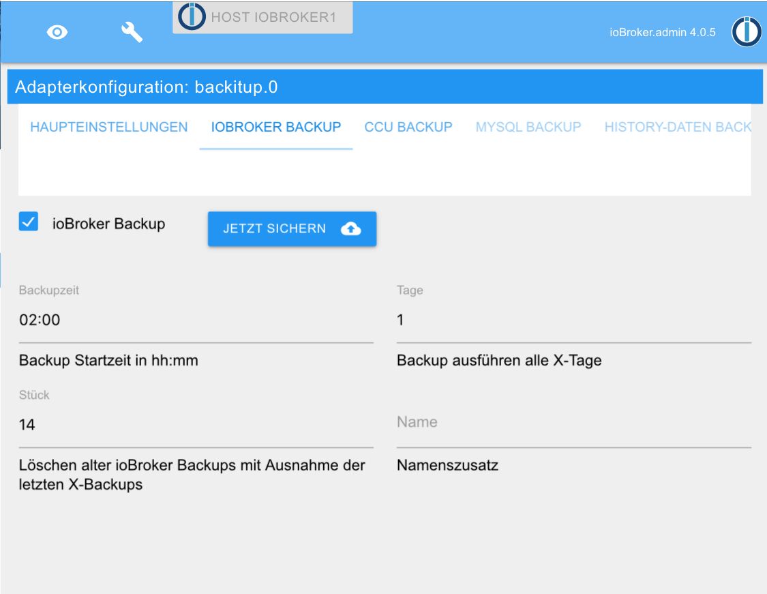This screenshot has width=767, height=594.
Task: Open the MYSQL BACKUP tab
Action: [x=528, y=128]
